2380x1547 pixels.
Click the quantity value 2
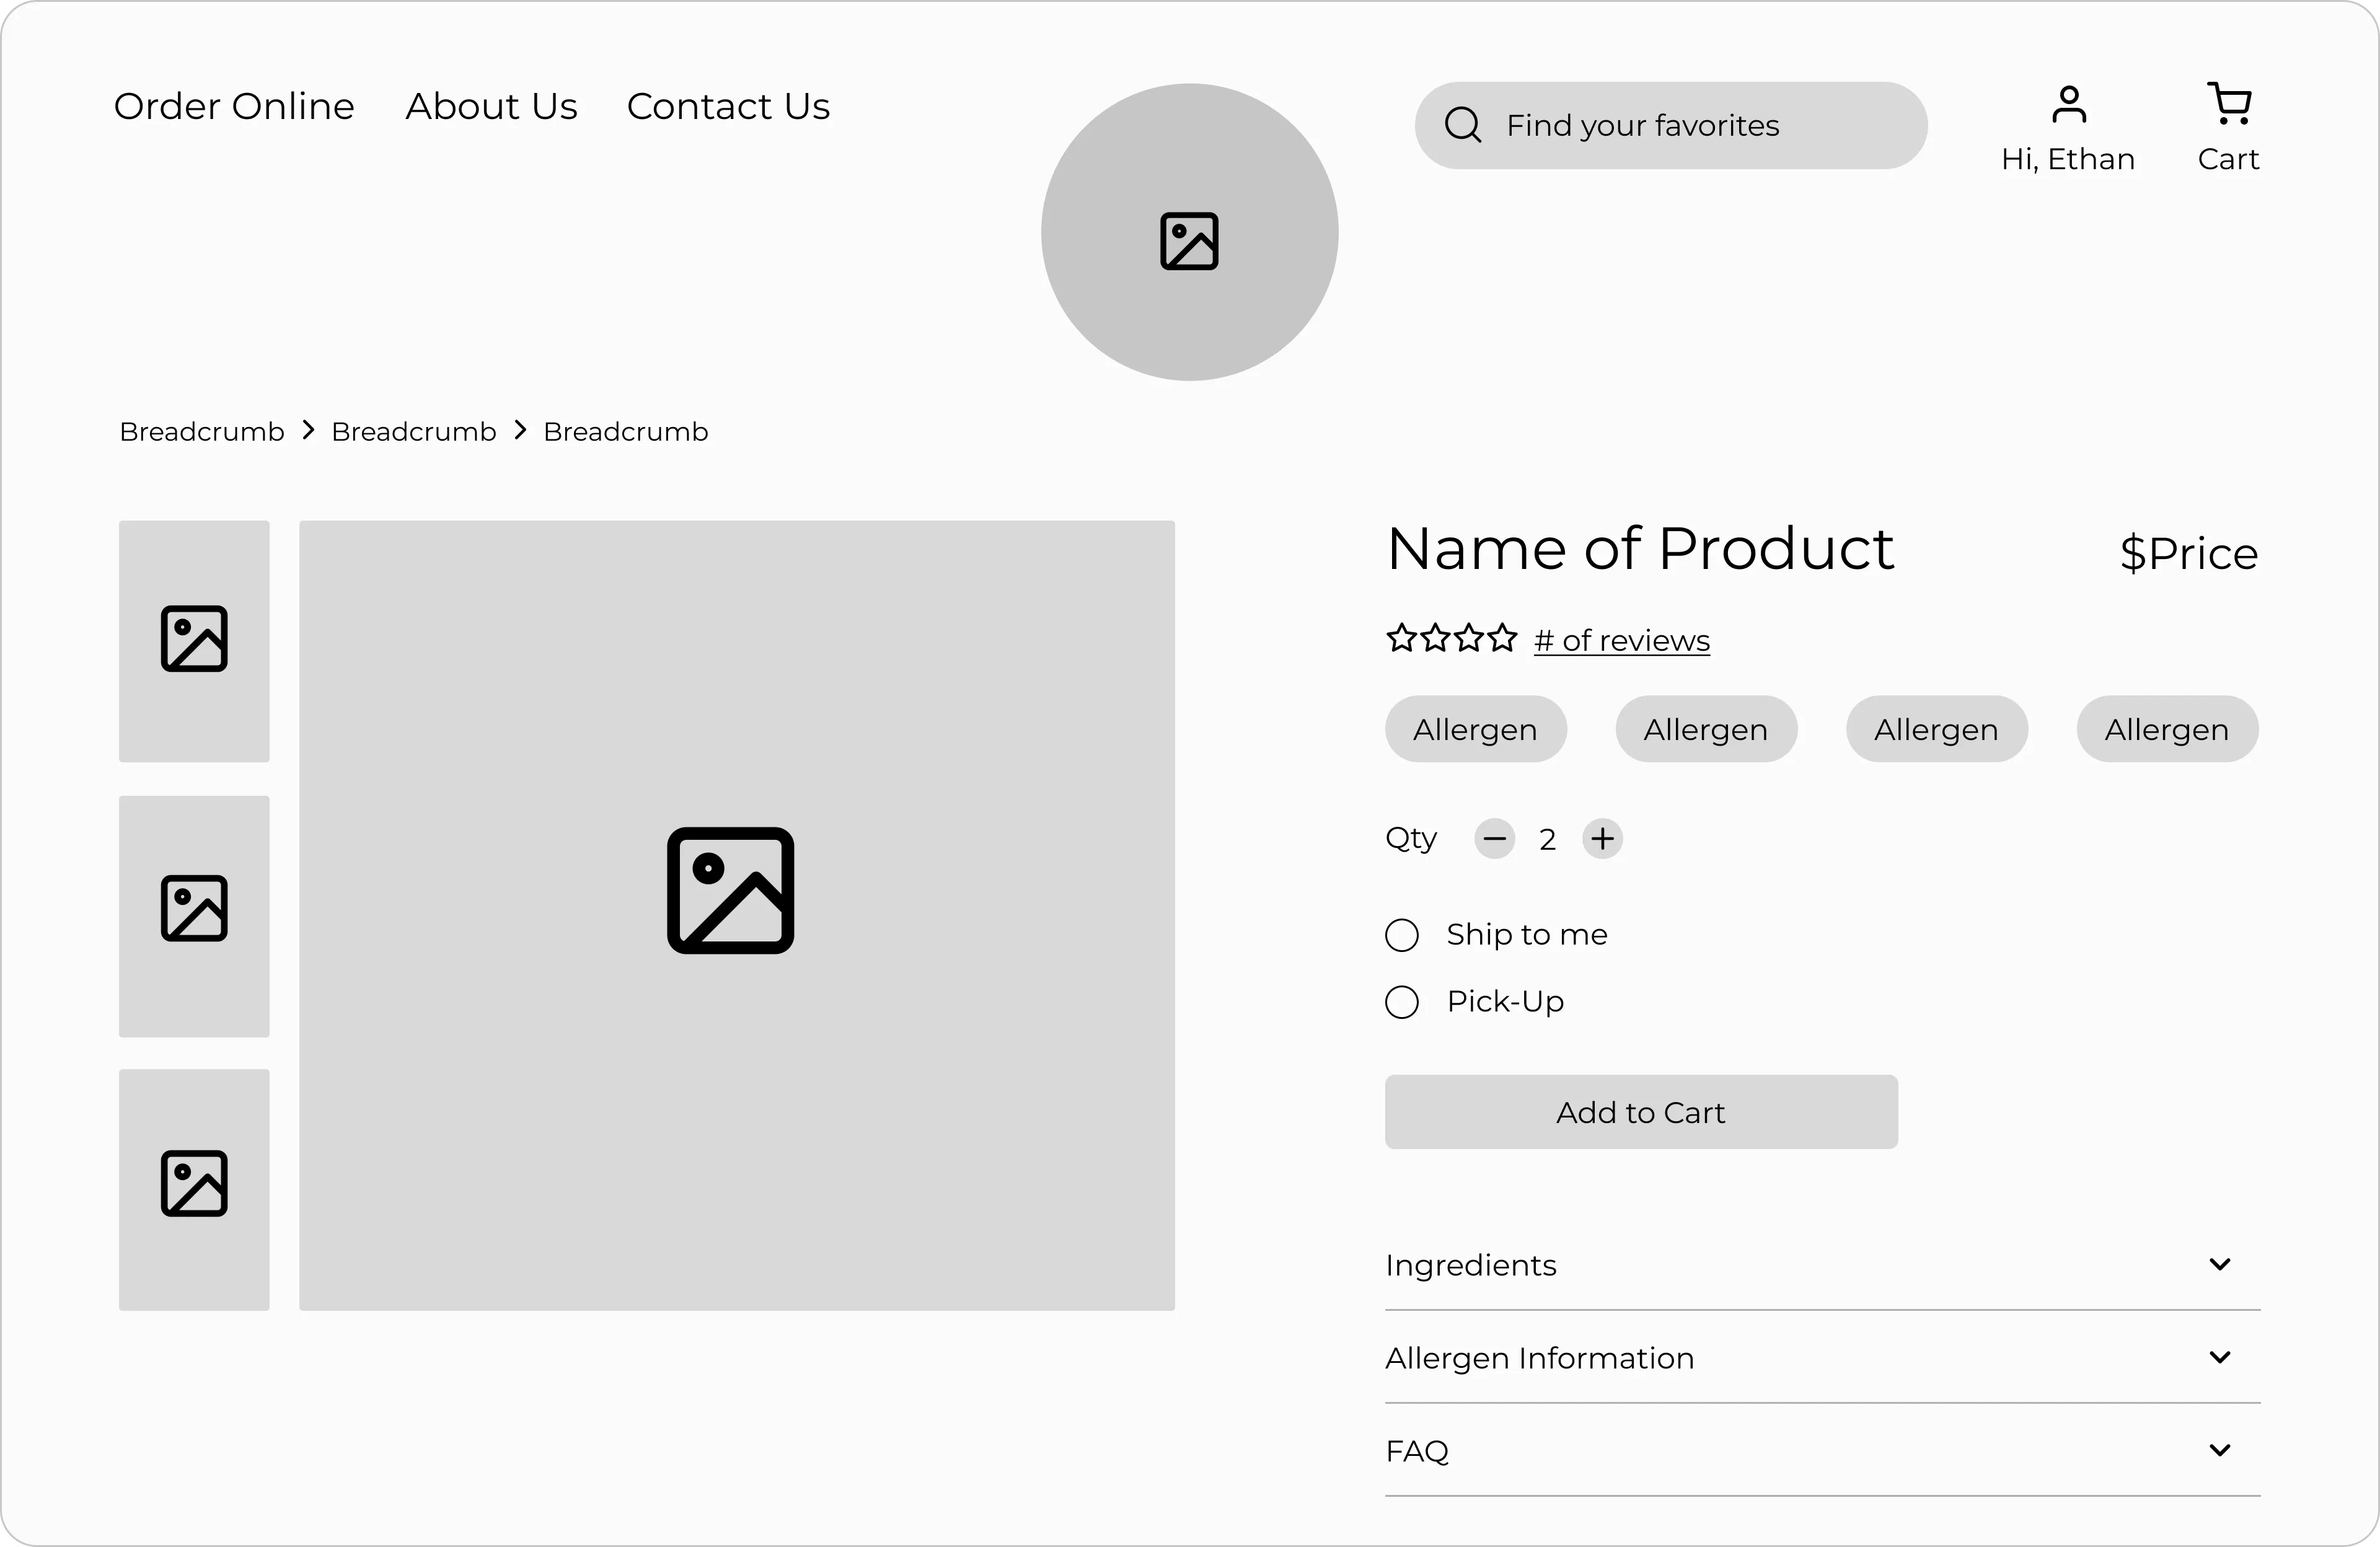[1548, 839]
